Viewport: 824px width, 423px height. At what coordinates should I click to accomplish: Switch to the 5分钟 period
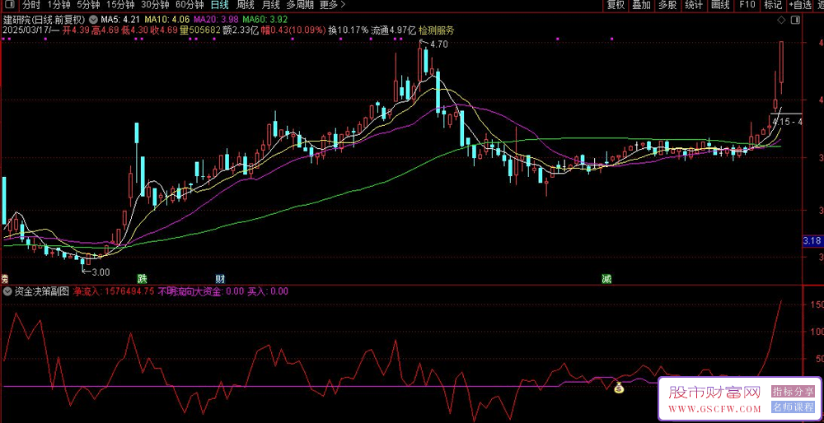click(88, 5)
